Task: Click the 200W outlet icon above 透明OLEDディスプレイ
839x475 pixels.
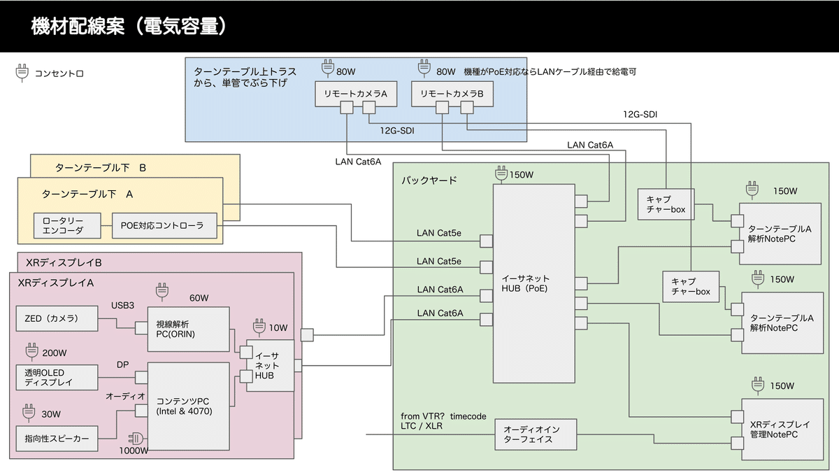Action: click(x=30, y=351)
